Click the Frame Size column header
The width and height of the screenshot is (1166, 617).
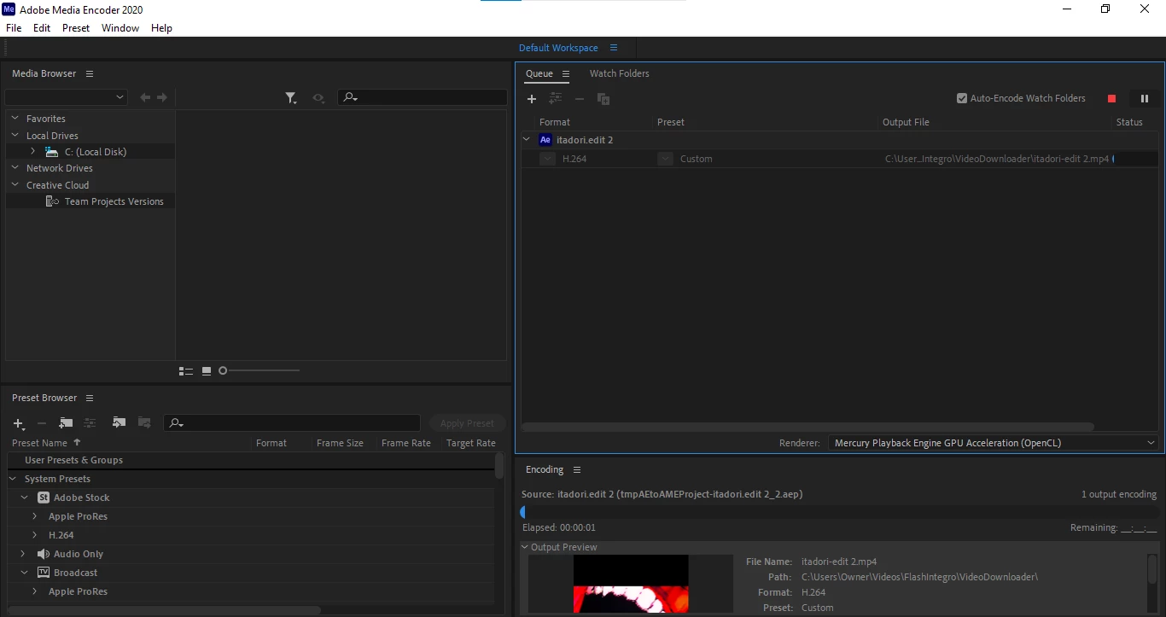point(340,443)
